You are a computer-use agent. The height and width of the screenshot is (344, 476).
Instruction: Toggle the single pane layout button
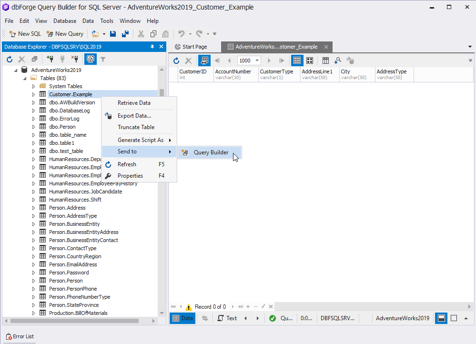point(454,318)
